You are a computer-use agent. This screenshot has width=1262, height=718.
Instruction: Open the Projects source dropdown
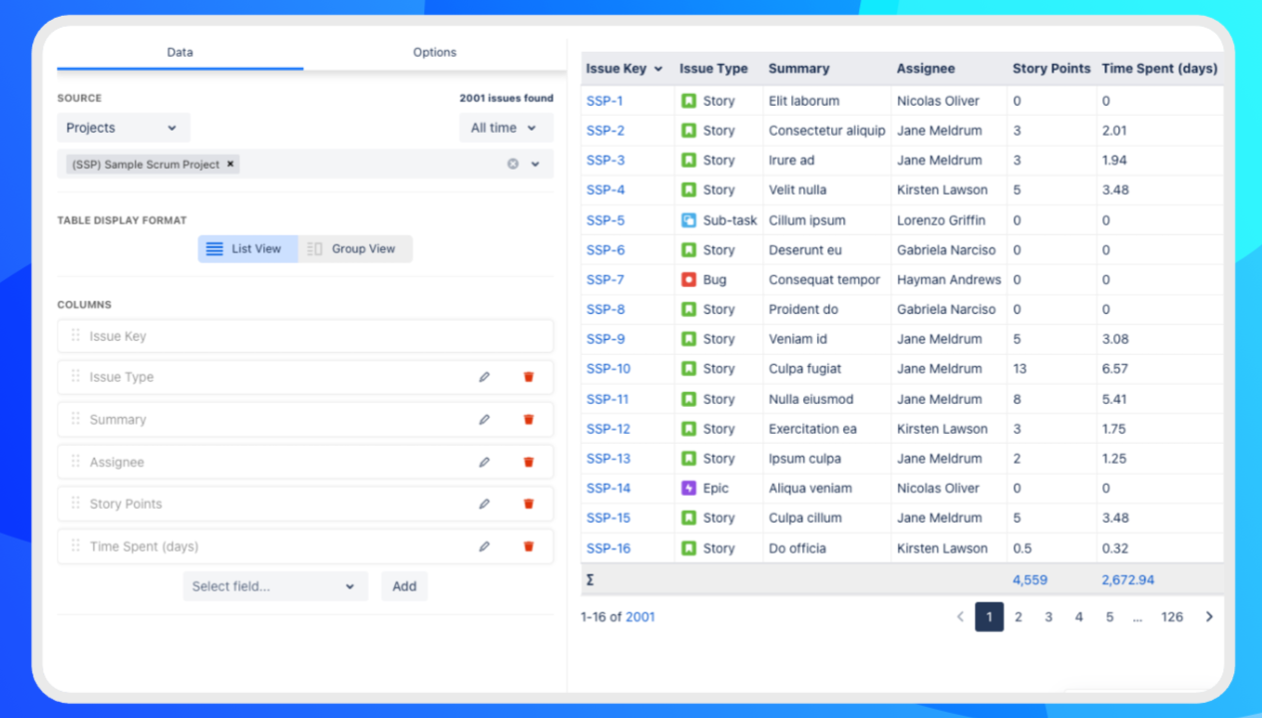(x=123, y=128)
